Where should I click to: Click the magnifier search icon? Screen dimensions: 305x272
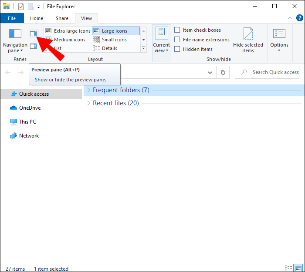coord(244,72)
